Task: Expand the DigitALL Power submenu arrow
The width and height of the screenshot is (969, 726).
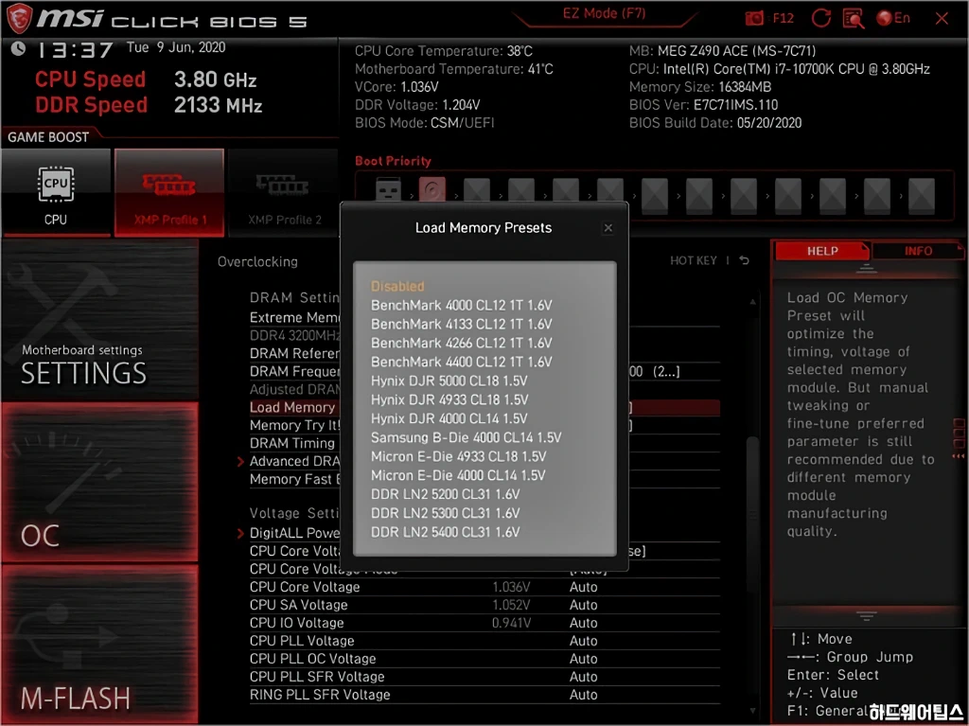Action: click(241, 533)
